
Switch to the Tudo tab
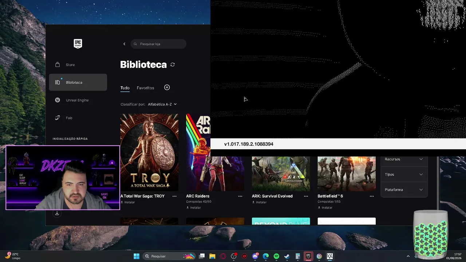(125, 88)
